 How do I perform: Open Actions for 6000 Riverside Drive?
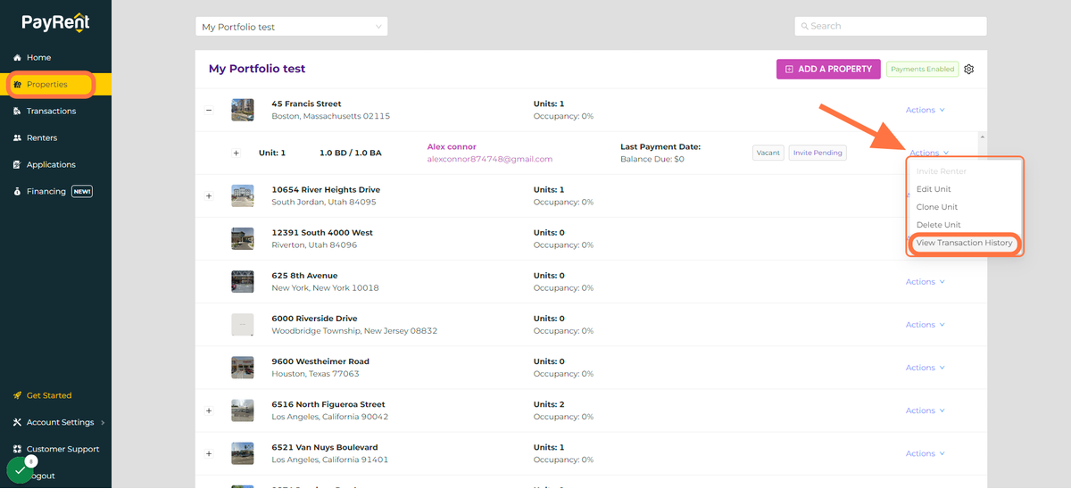point(925,325)
